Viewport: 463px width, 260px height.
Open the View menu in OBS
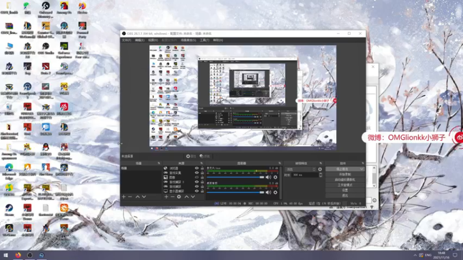tap(153, 40)
